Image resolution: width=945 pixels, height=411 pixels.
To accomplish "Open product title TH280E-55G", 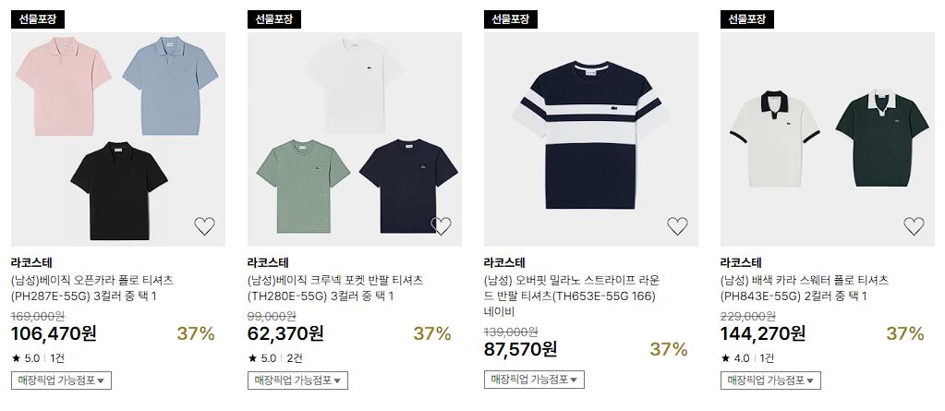I will click(x=335, y=288).
